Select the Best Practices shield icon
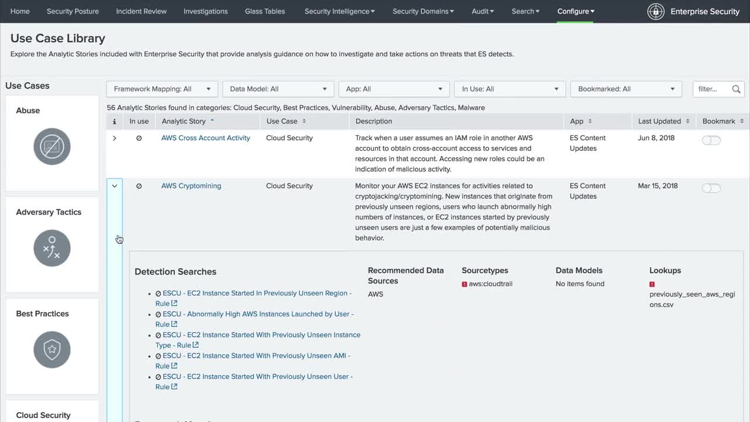 coord(52,350)
